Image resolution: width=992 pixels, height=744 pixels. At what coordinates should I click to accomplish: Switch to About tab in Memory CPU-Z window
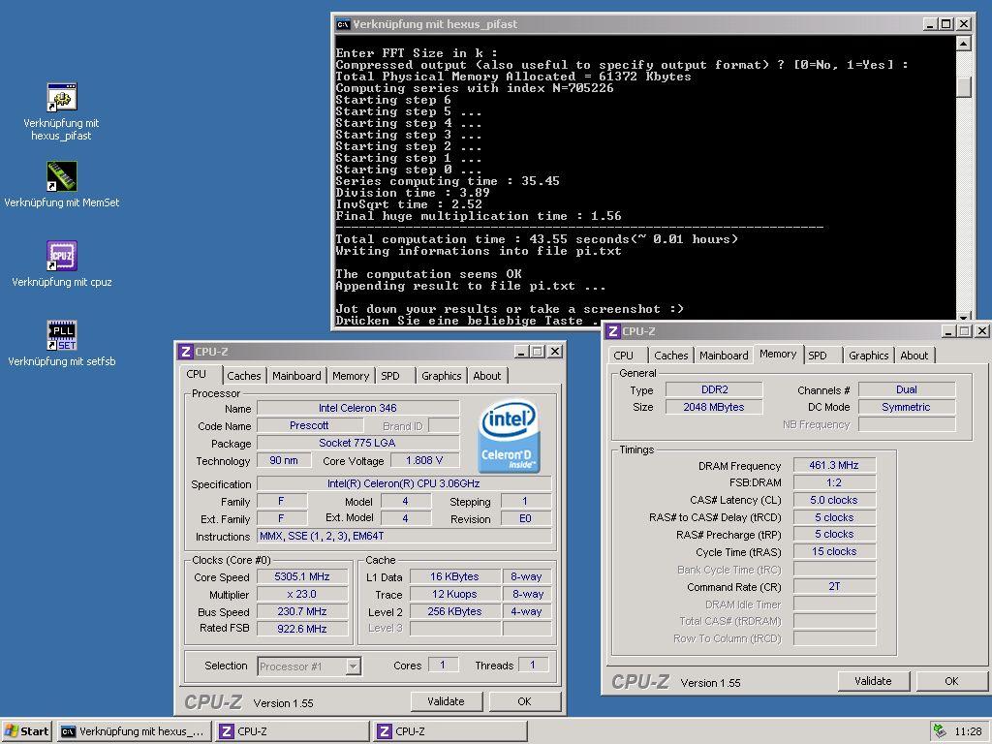coord(914,356)
